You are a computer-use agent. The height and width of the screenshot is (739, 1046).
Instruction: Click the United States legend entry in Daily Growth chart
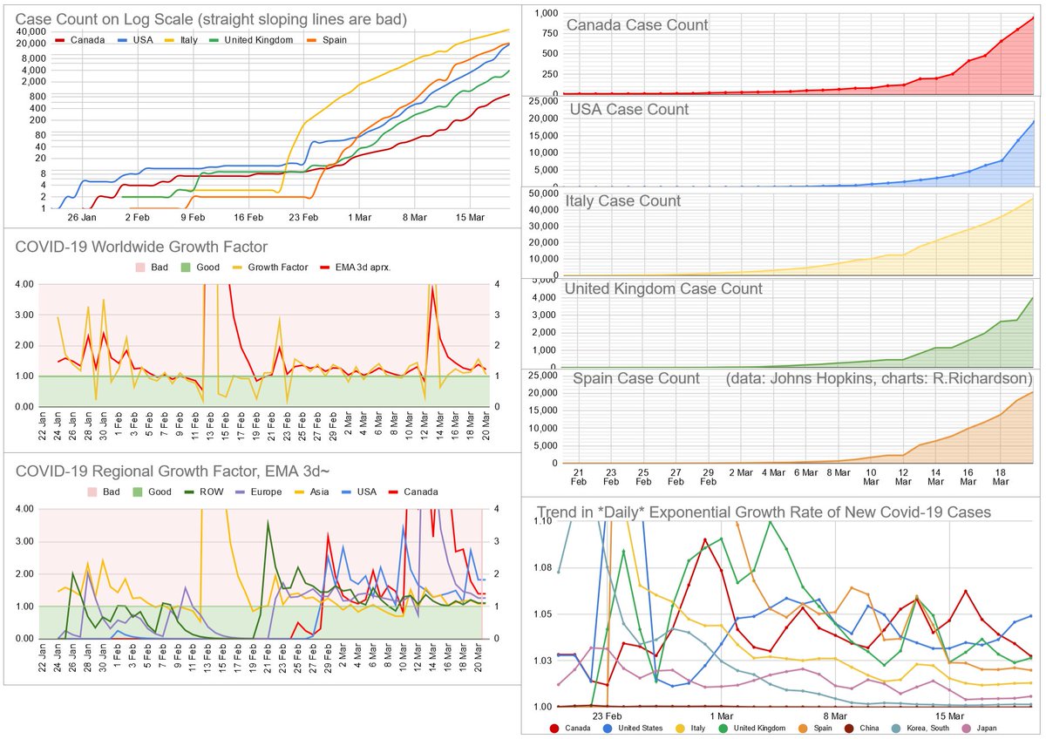[632, 728]
